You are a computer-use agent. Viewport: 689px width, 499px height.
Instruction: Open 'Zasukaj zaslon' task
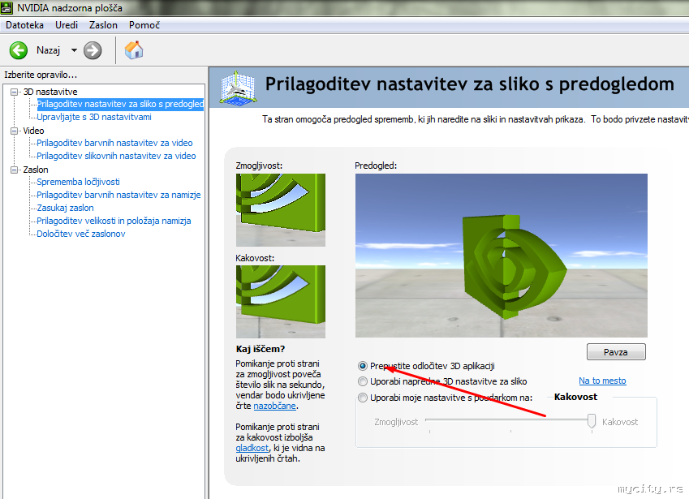pyautogui.click(x=65, y=208)
